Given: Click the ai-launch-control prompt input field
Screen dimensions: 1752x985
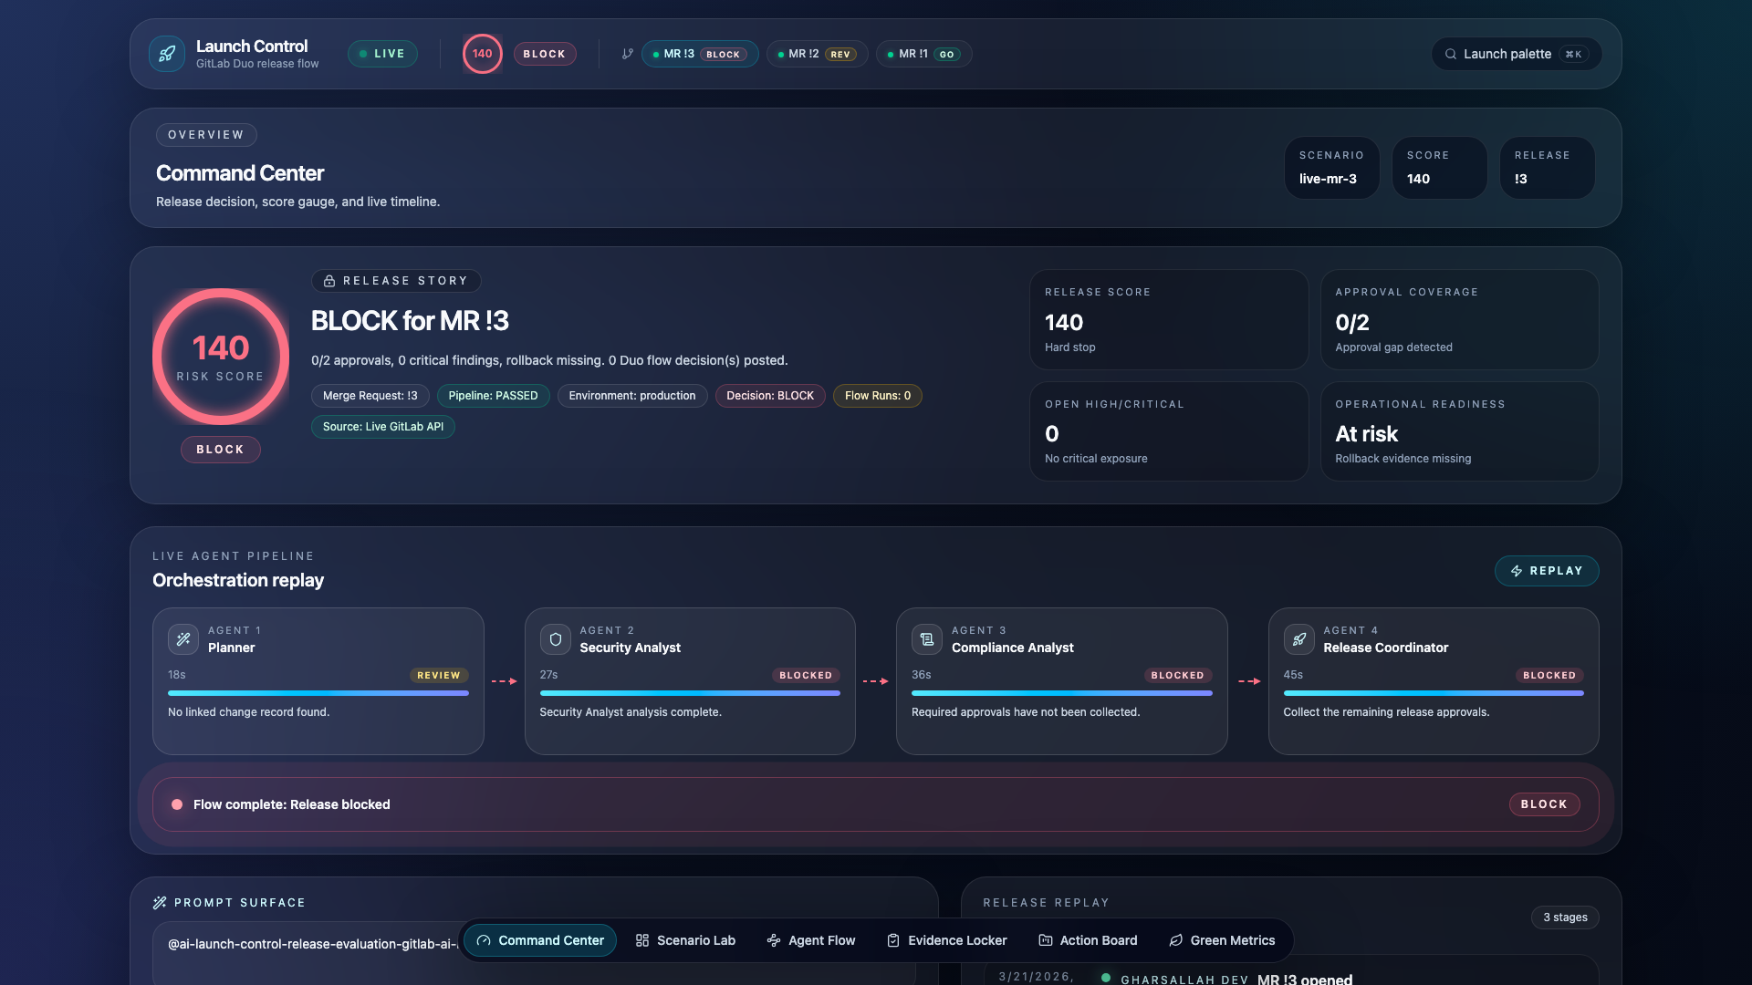Looking at the screenshot, I should coord(310,945).
